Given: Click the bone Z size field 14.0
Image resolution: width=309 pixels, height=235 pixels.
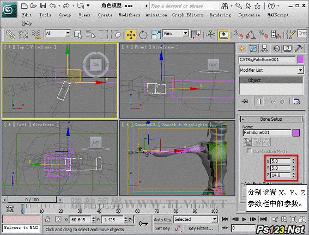Looking at the screenshot, I should (281, 175).
